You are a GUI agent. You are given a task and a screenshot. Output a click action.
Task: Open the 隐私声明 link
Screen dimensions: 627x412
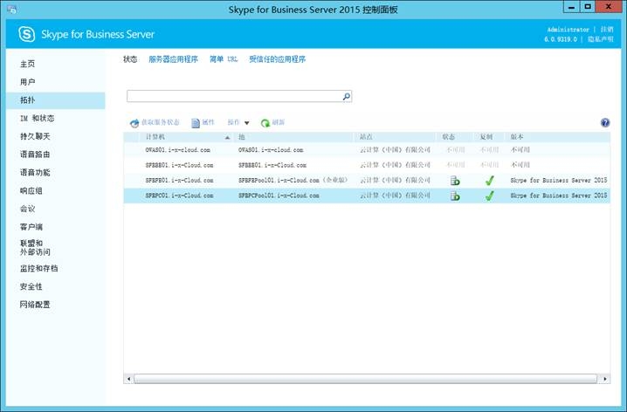[600, 39]
